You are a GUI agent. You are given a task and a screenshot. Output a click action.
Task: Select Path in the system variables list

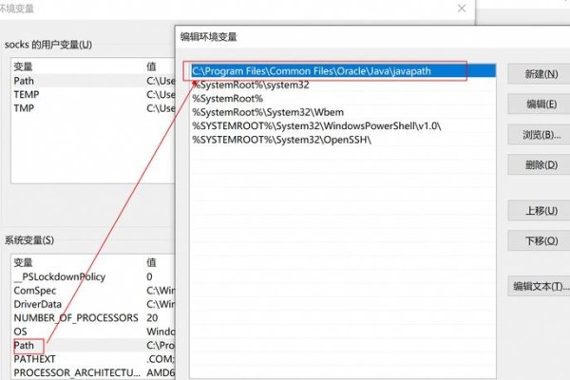(x=93, y=346)
